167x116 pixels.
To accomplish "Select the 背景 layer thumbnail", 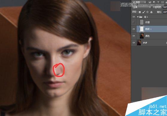I will coord(139,43).
